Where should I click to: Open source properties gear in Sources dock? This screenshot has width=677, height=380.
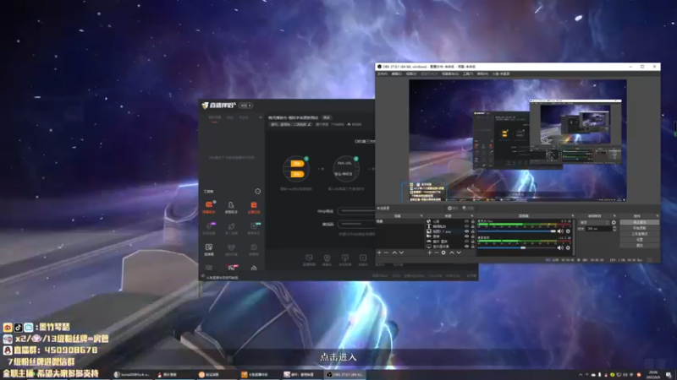tap(443, 252)
